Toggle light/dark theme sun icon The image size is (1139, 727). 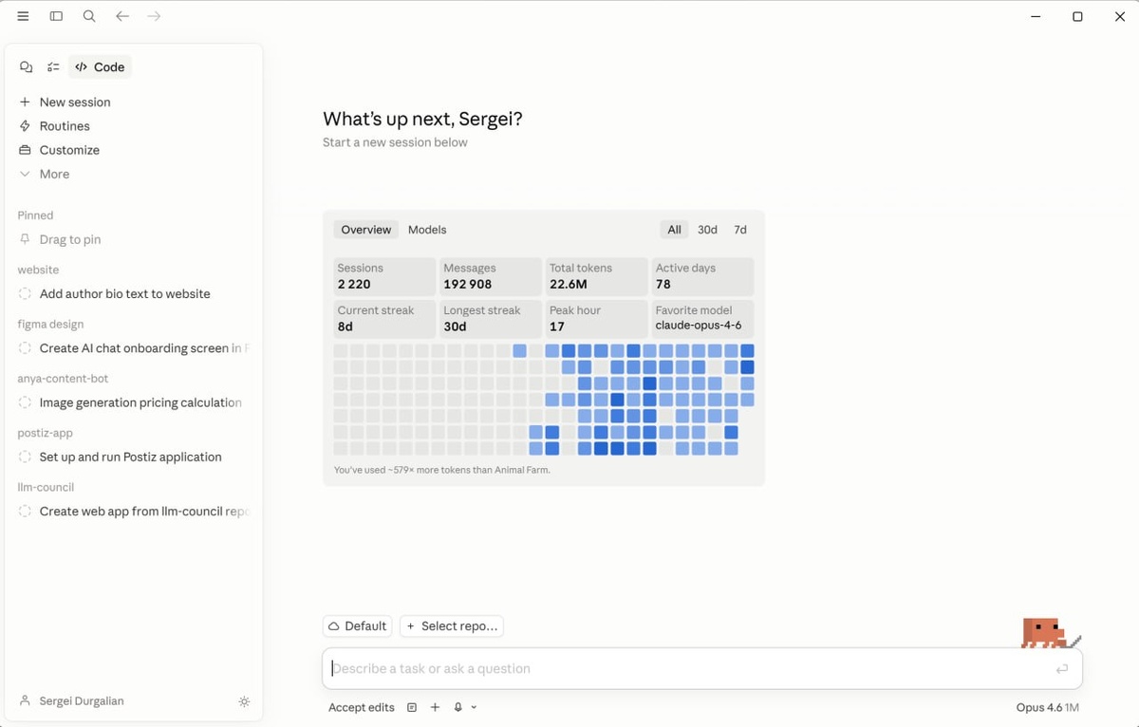(244, 701)
